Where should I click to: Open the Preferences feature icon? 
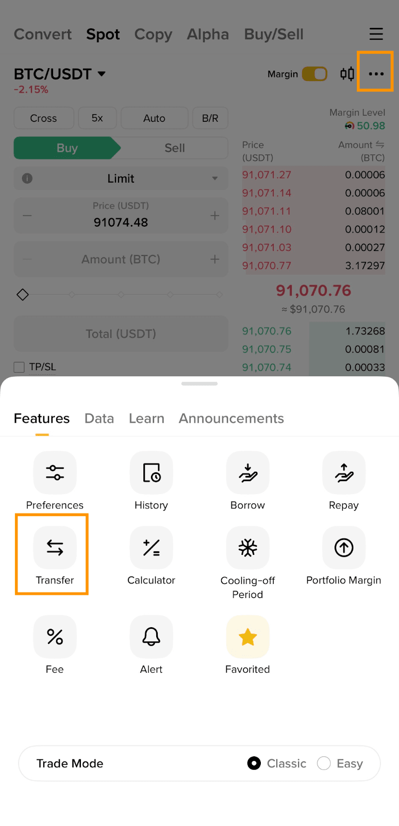tap(55, 473)
